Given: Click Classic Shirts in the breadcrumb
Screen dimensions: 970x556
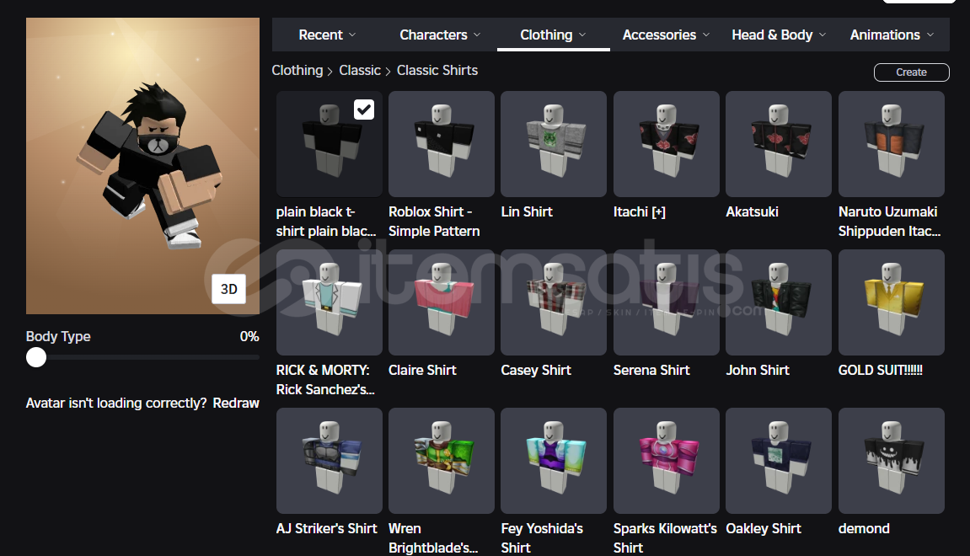Looking at the screenshot, I should pos(437,71).
